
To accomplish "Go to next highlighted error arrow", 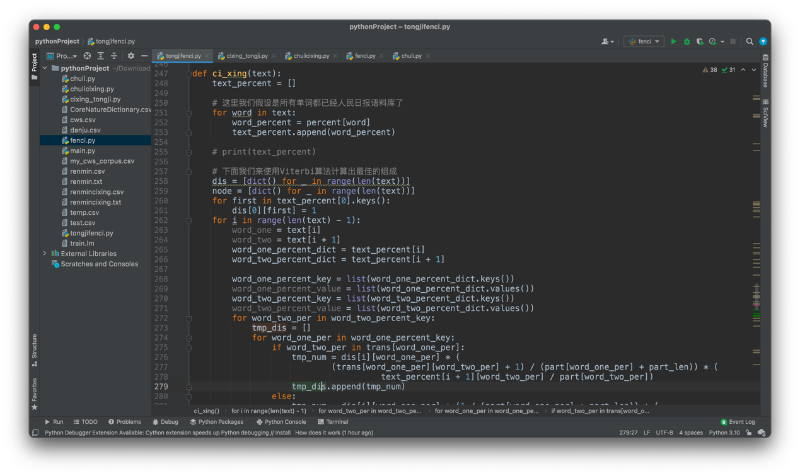I will [754, 70].
